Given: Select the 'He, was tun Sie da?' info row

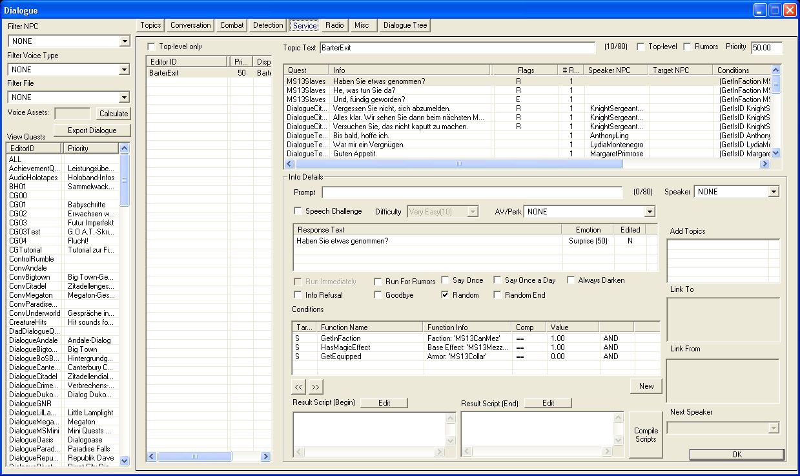Looking at the screenshot, I should (x=528, y=90).
